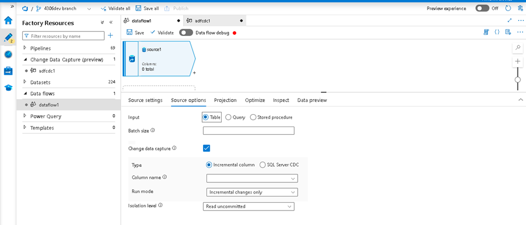The image size is (526, 225).
Task: Expand the Datasets tree node
Action: [25, 82]
